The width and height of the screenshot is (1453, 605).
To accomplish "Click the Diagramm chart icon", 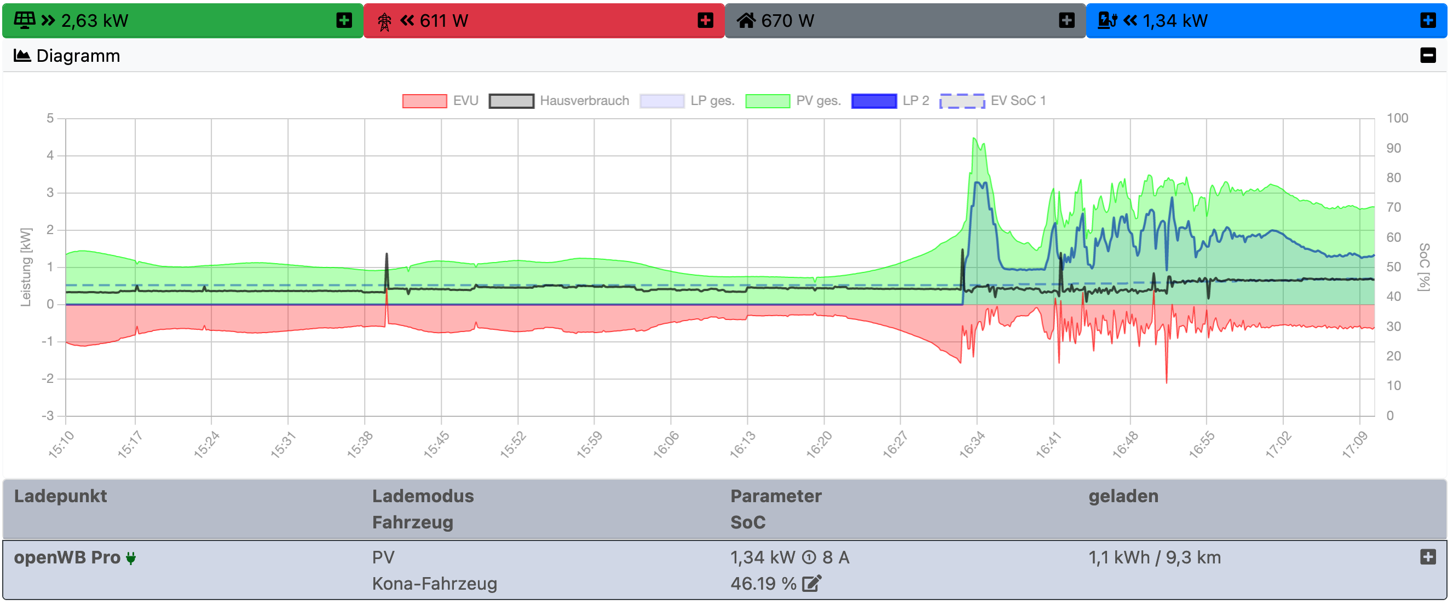I will click(x=22, y=56).
